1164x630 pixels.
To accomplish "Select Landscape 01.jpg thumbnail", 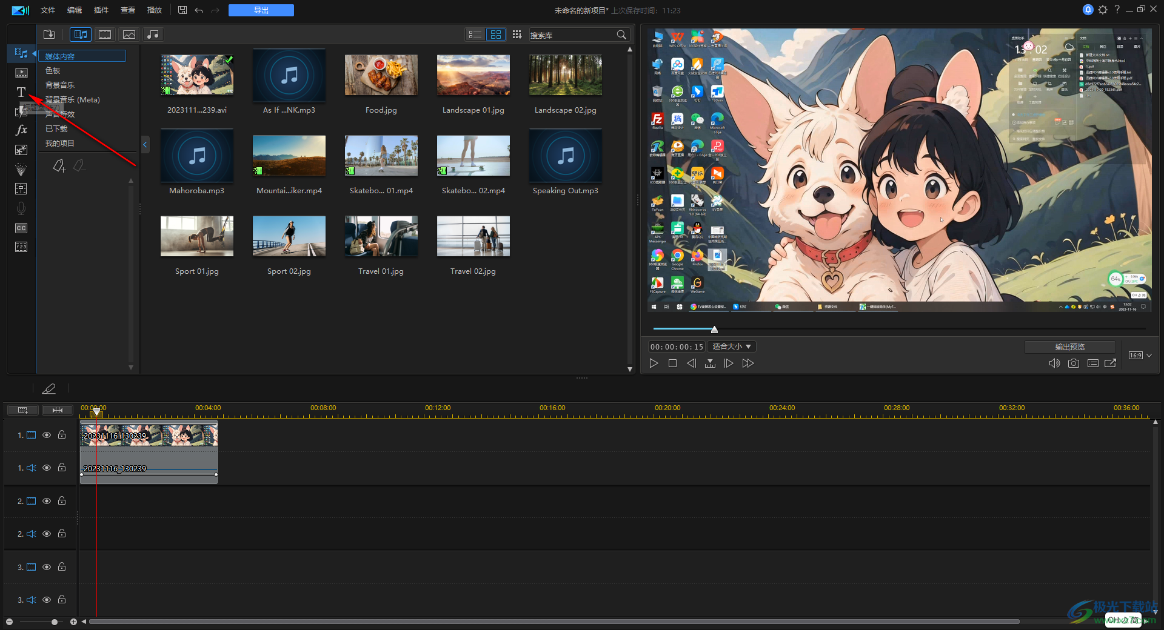I will pos(473,75).
